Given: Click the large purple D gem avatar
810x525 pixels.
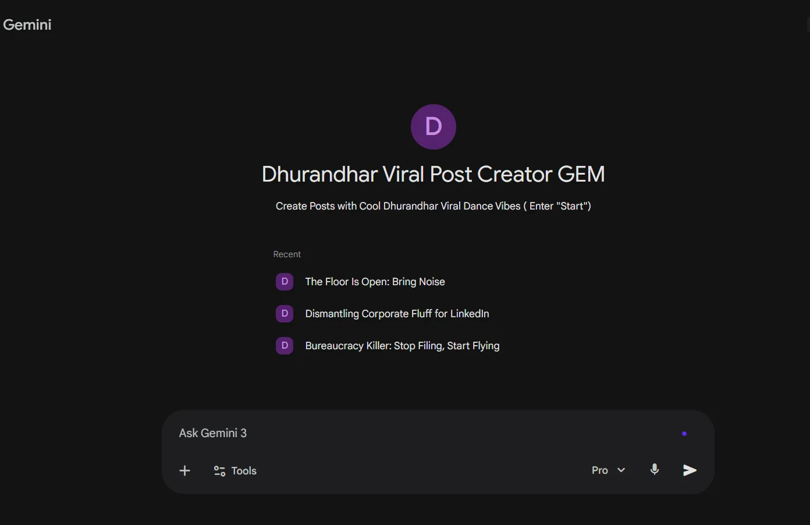Looking at the screenshot, I should point(433,127).
